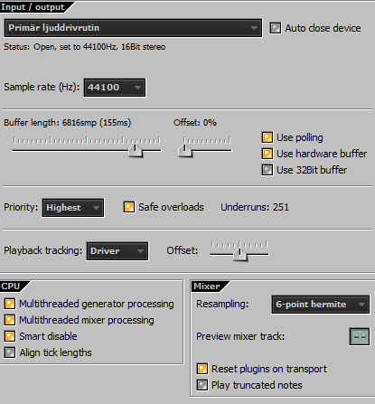This screenshot has width=375, height=404.
Task: Click the Preview mixer track selector
Action: point(360,336)
